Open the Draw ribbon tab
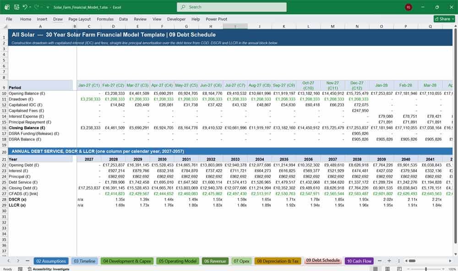 (58, 19)
